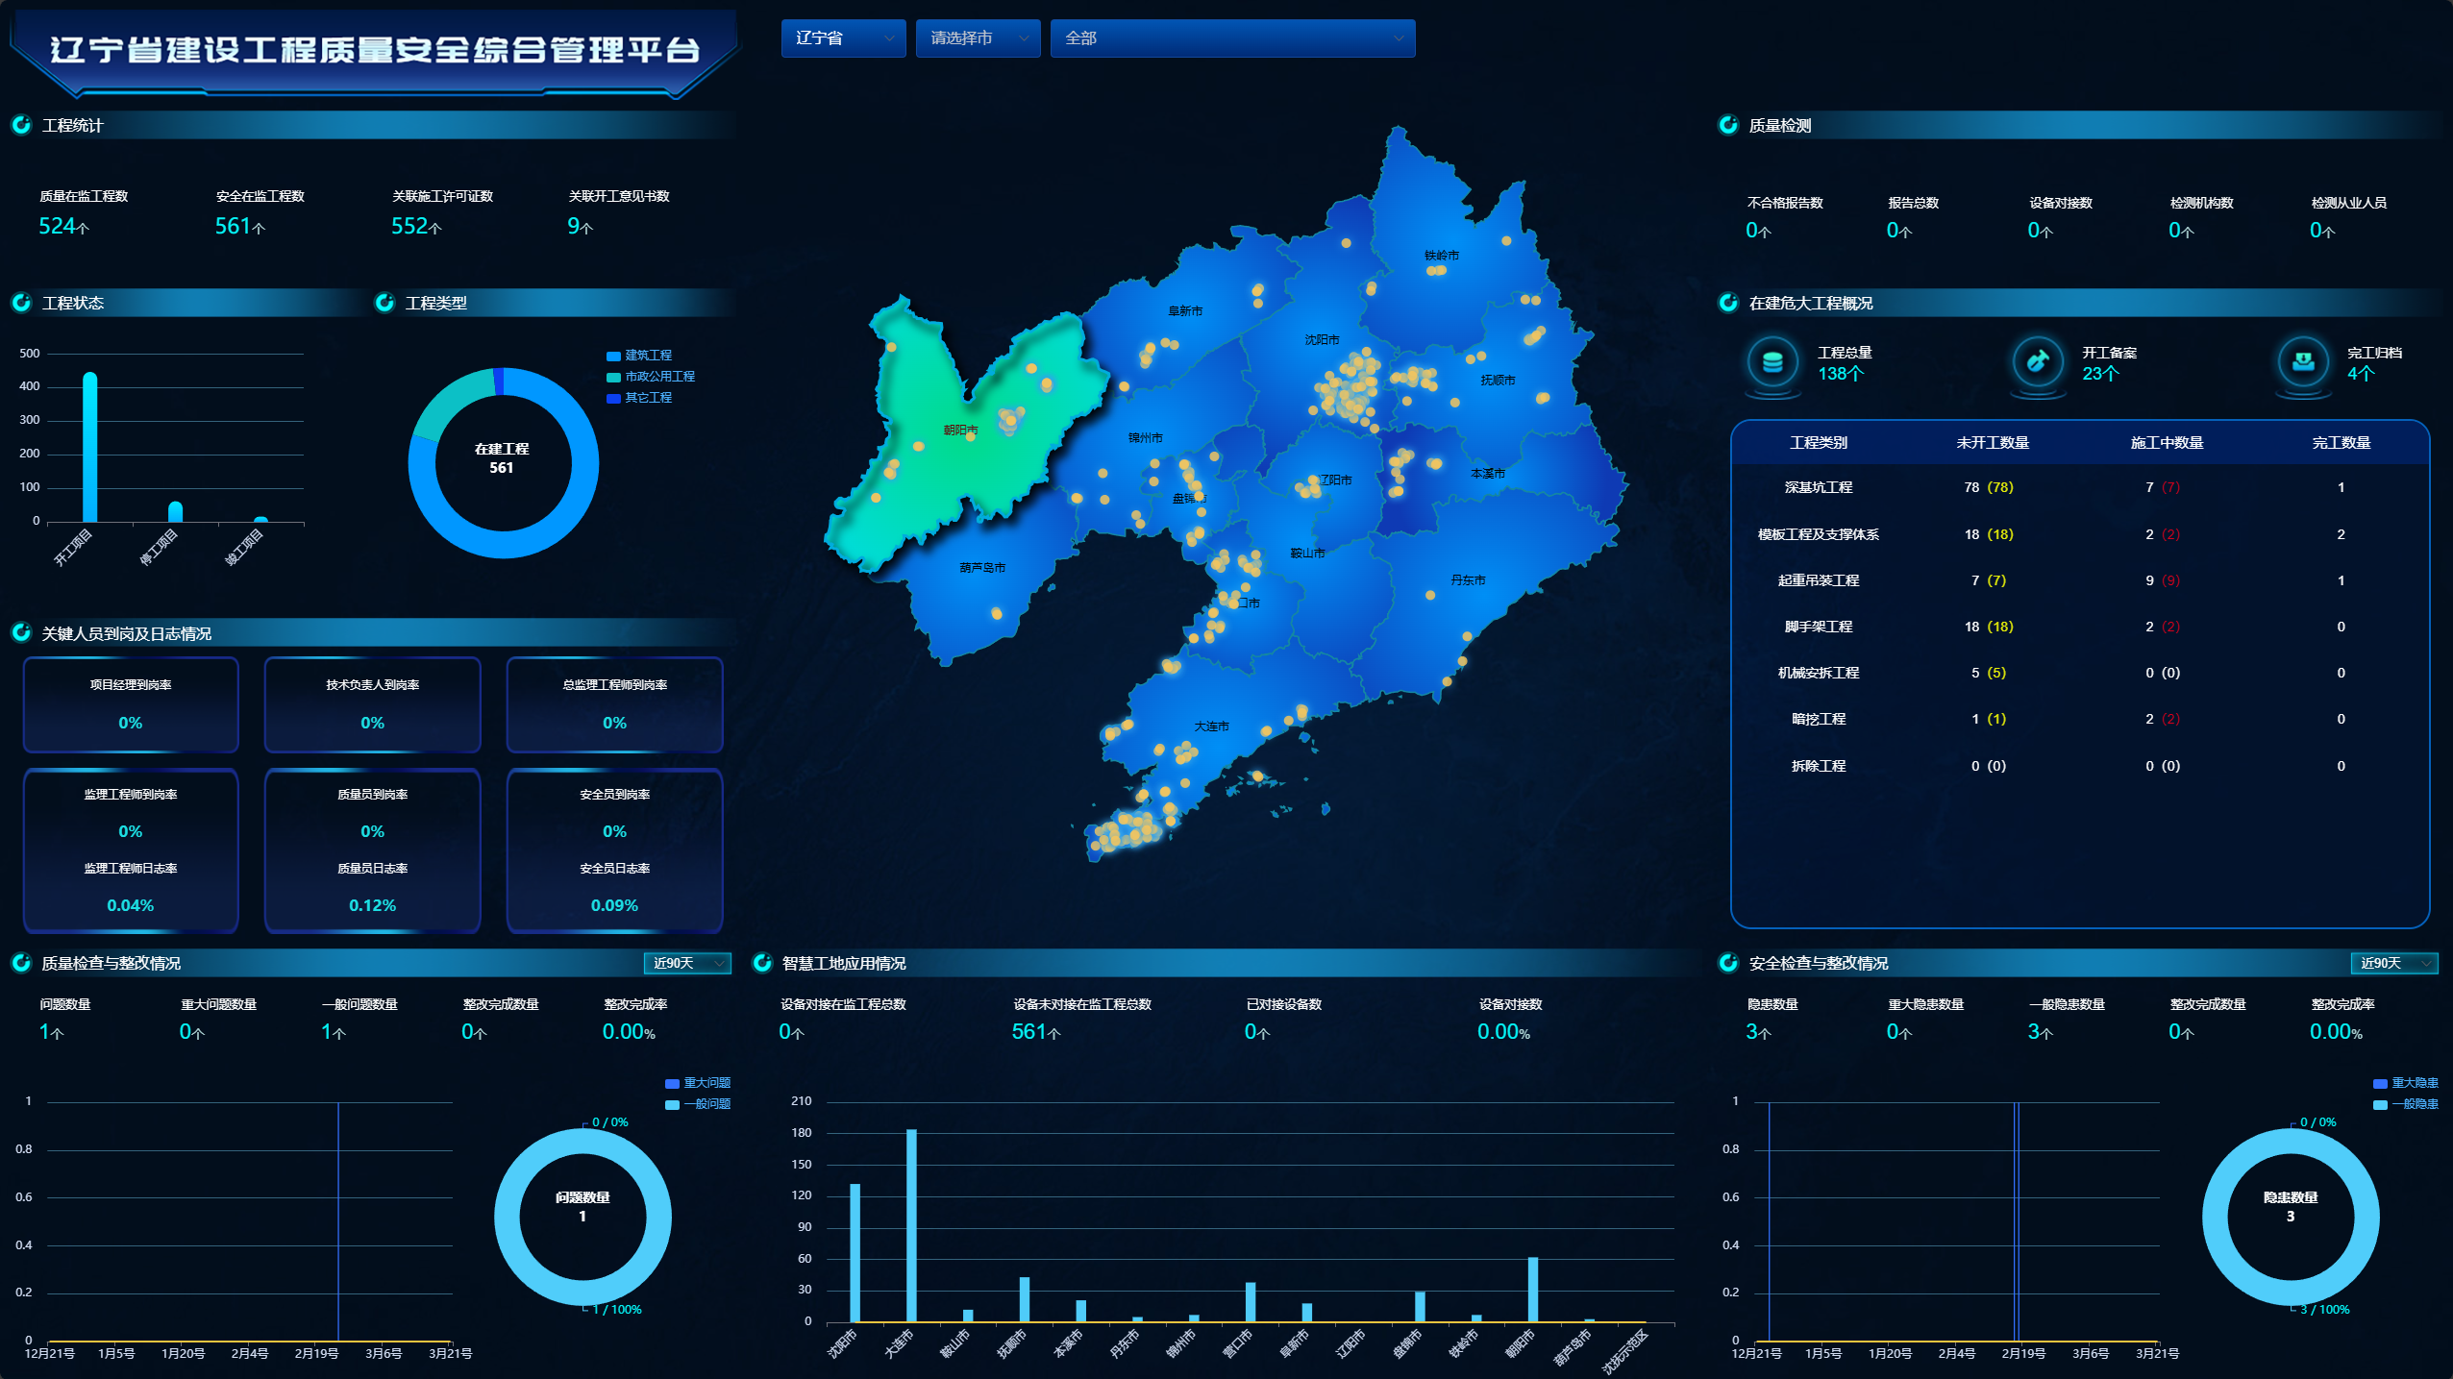
Task: Click the 完工数量 column header
Action: tap(2341, 443)
